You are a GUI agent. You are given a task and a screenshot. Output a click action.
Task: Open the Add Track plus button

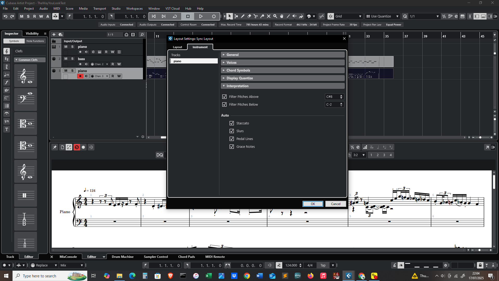(x=54, y=34)
